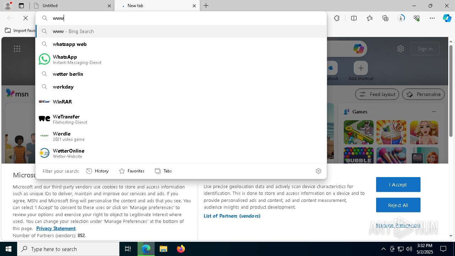
Task: Choose the WhatsApp Instant-Messaging-Dienst suggestion
Action: coord(181,59)
